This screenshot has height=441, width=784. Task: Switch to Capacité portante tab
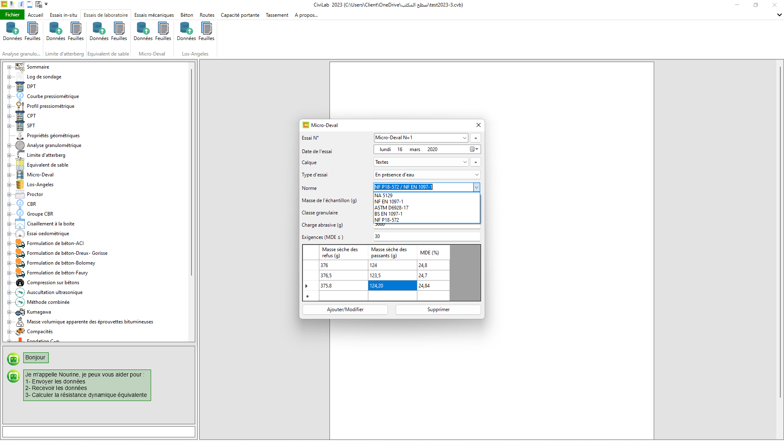pyautogui.click(x=240, y=15)
